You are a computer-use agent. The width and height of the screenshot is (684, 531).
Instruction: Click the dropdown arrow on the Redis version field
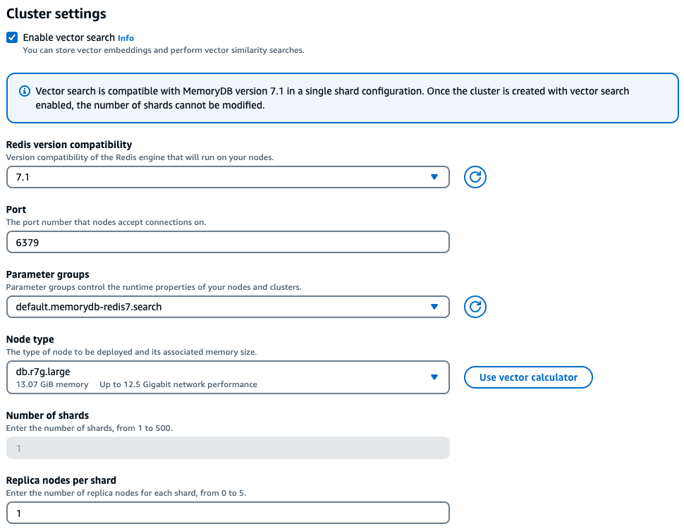tap(435, 177)
